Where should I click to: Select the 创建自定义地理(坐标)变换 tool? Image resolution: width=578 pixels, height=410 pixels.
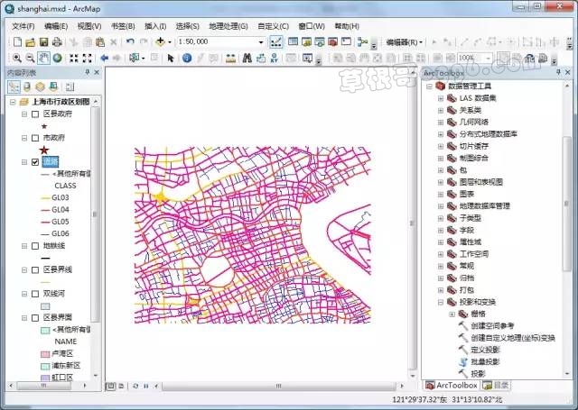tap(513, 338)
